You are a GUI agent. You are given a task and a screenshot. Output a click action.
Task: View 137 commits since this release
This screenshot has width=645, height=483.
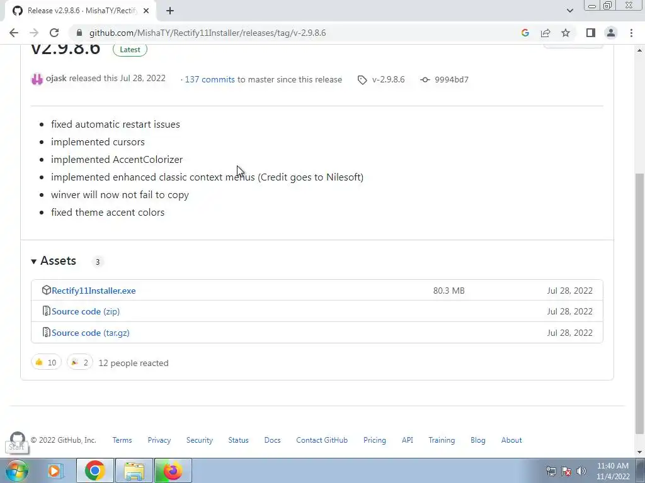(x=210, y=79)
